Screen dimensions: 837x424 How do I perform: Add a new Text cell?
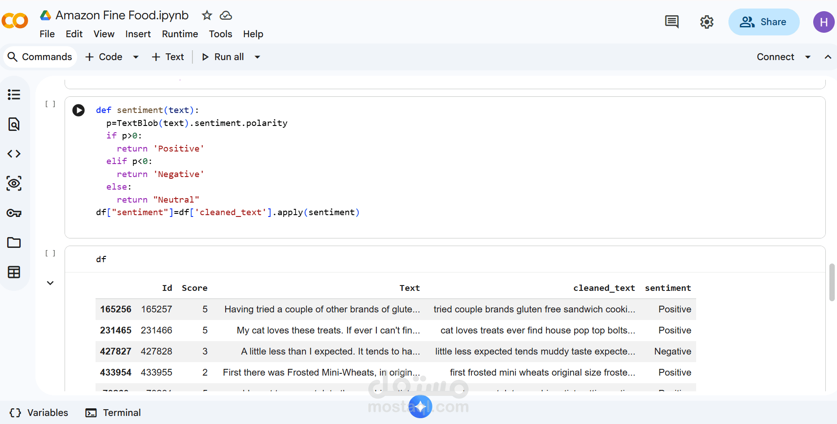click(168, 57)
